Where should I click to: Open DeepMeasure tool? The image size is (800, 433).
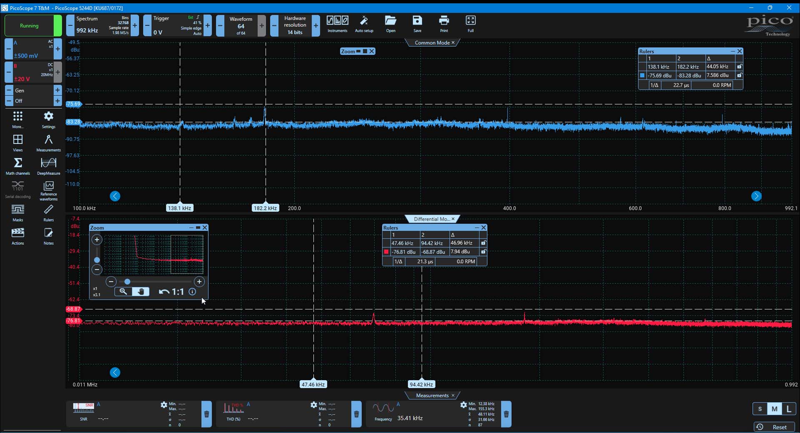tap(48, 167)
